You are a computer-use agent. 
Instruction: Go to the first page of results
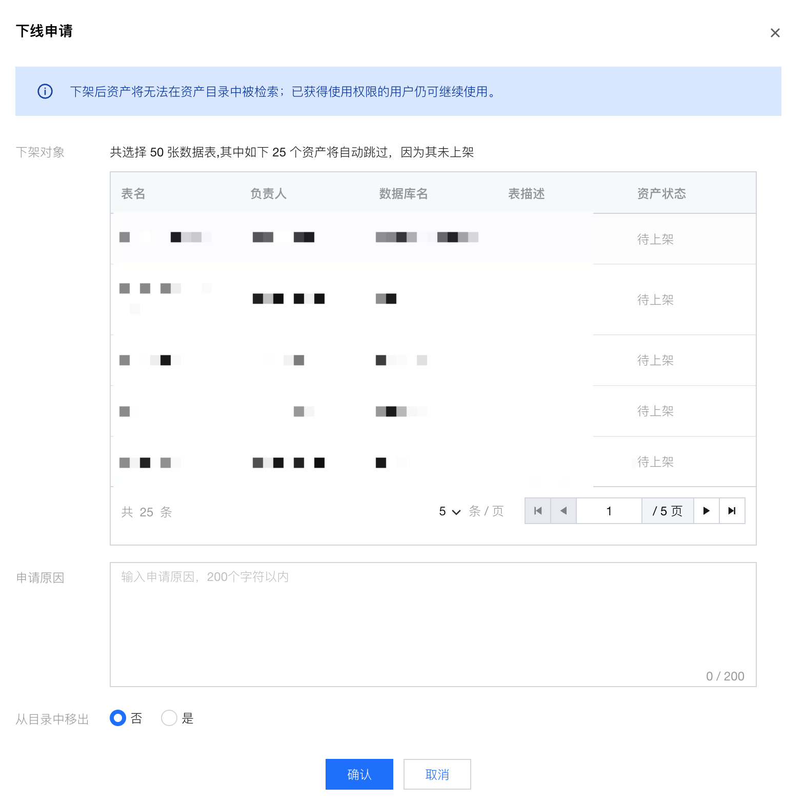(538, 511)
